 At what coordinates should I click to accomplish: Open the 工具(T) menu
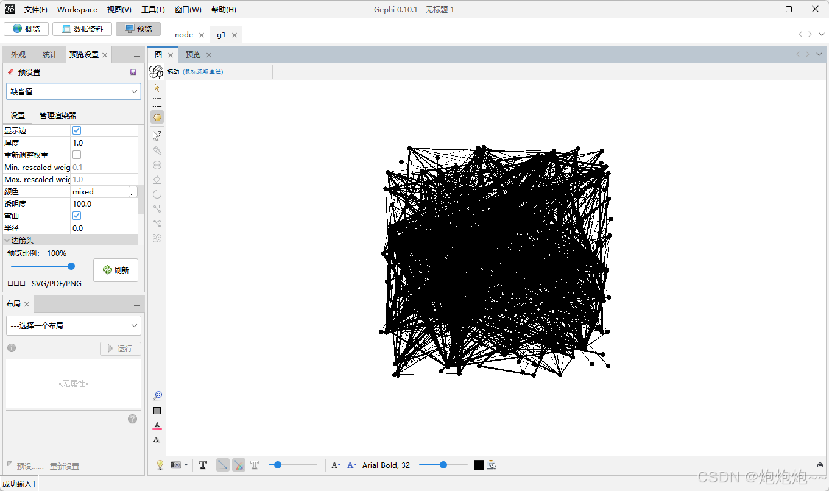tap(153, 9)
